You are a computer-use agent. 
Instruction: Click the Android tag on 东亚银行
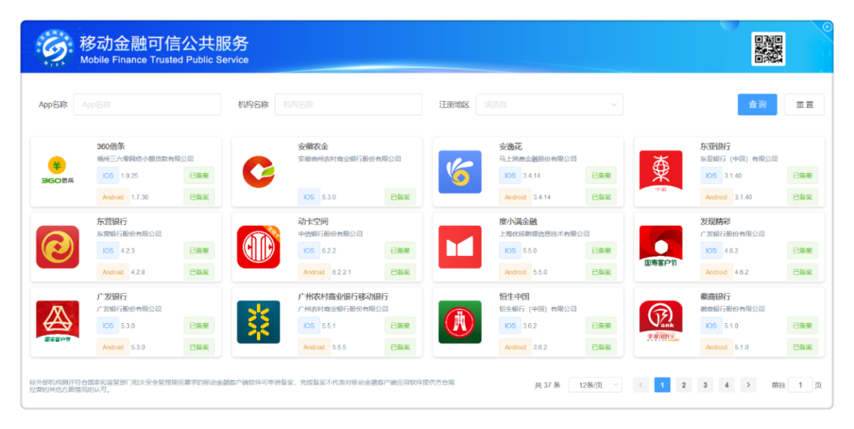[716, 197]
